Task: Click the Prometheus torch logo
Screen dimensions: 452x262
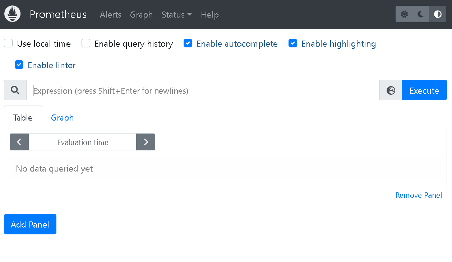Action: [x=12, y=14]
